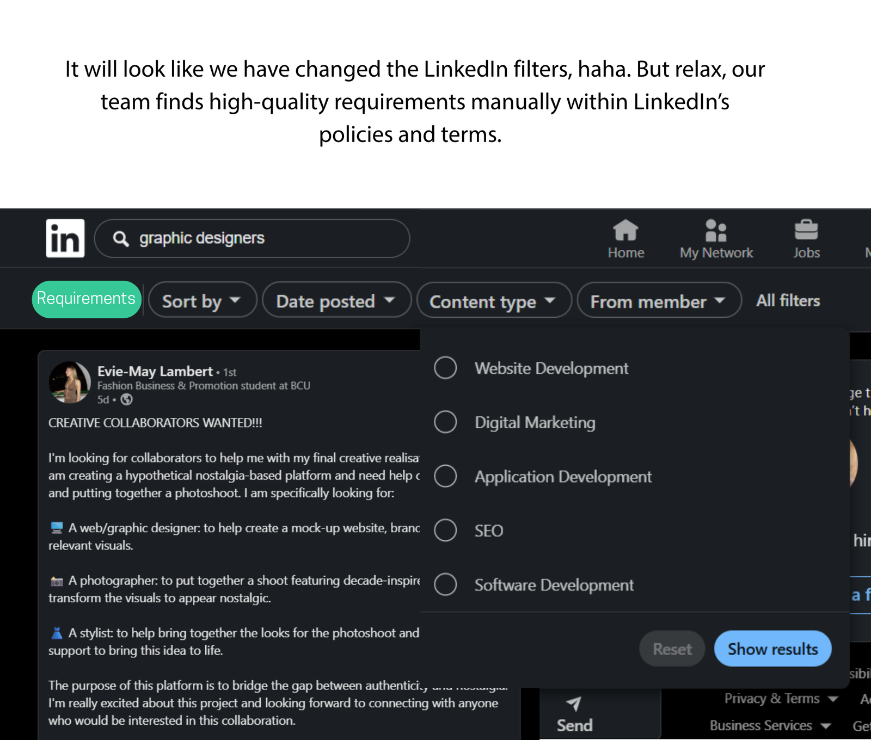Select the Digital Marketing radio option
The width and height of the screenshot is (871, 740).
(445, 422)
